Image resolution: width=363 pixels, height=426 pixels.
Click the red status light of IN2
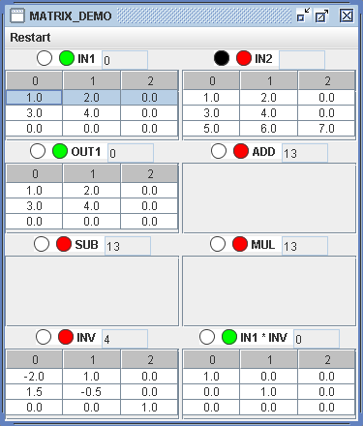click(x=244, y=58)
